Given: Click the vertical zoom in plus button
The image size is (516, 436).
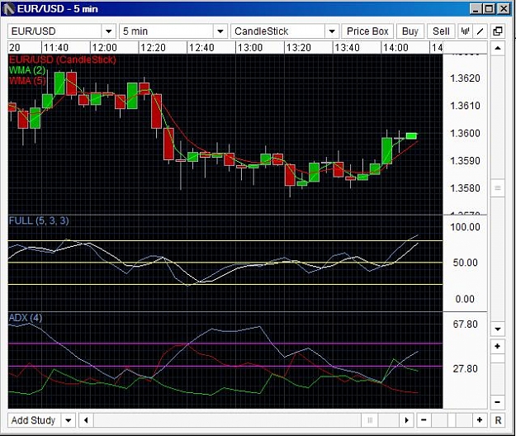Looking at the screenshot, I should coord(498,346).
